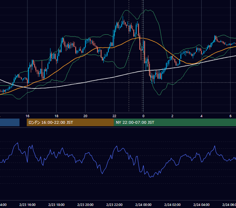Click the 2/23 18:00 date label
This screenshot has width=236, height=208.
pos(57,205)
